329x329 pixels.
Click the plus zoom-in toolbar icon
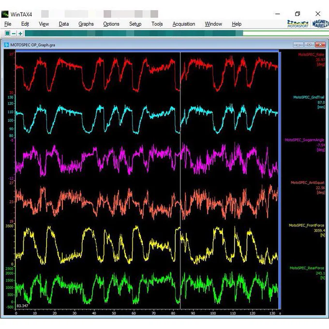point(20,33)
